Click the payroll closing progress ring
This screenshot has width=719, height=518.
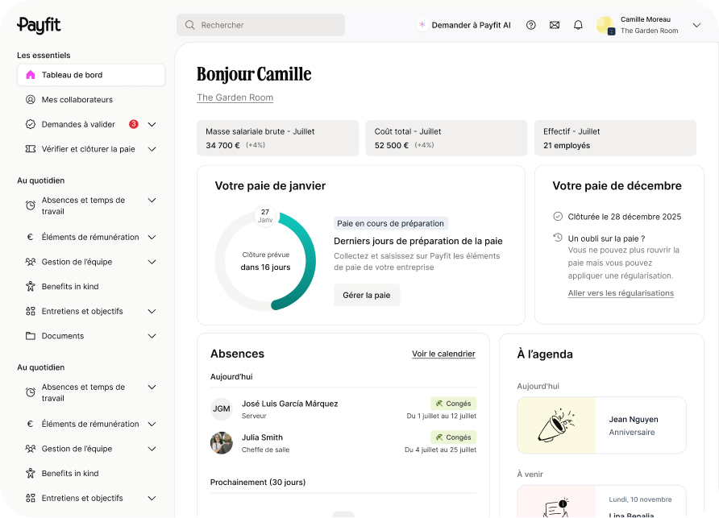265,261
